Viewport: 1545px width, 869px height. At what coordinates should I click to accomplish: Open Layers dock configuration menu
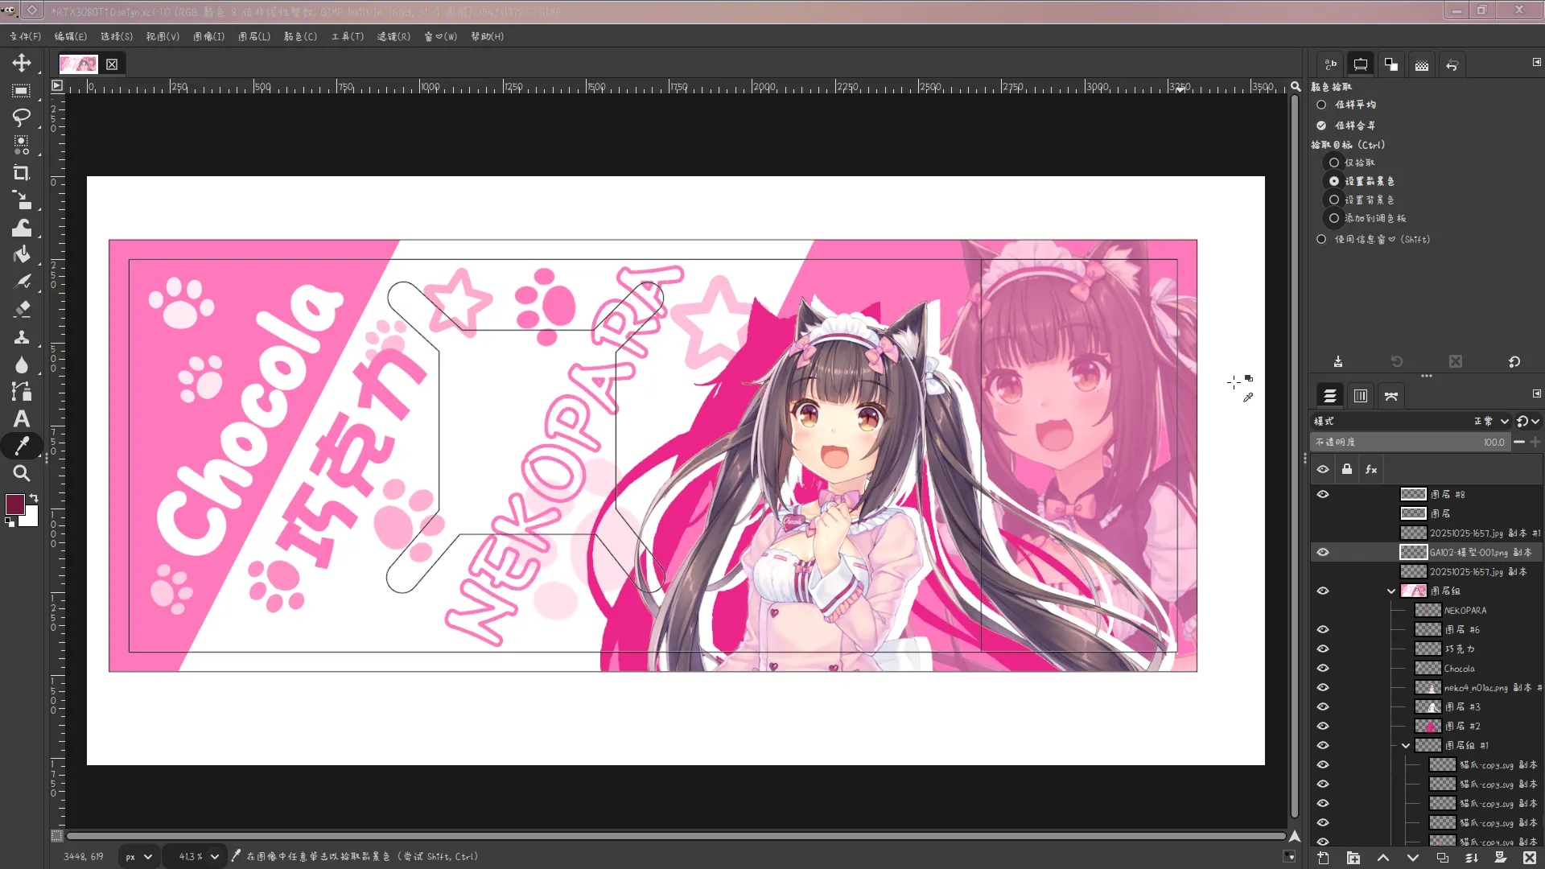[x=1537, y=393]
